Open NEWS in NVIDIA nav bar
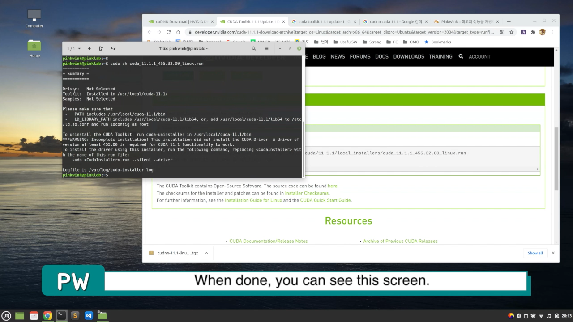 [338, 56]
